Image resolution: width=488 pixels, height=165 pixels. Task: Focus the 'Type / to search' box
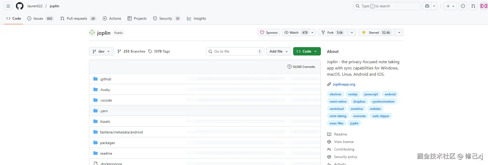pyautogui.click(x=387, y=6)
